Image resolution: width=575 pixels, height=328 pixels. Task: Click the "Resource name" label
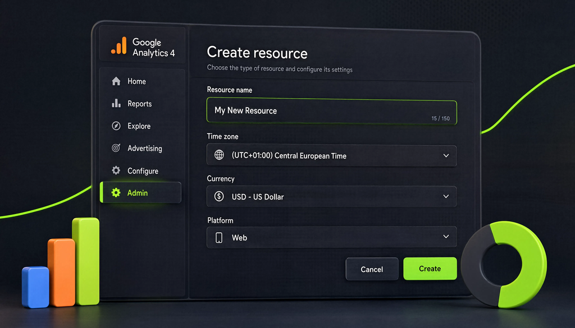(230, 90)
